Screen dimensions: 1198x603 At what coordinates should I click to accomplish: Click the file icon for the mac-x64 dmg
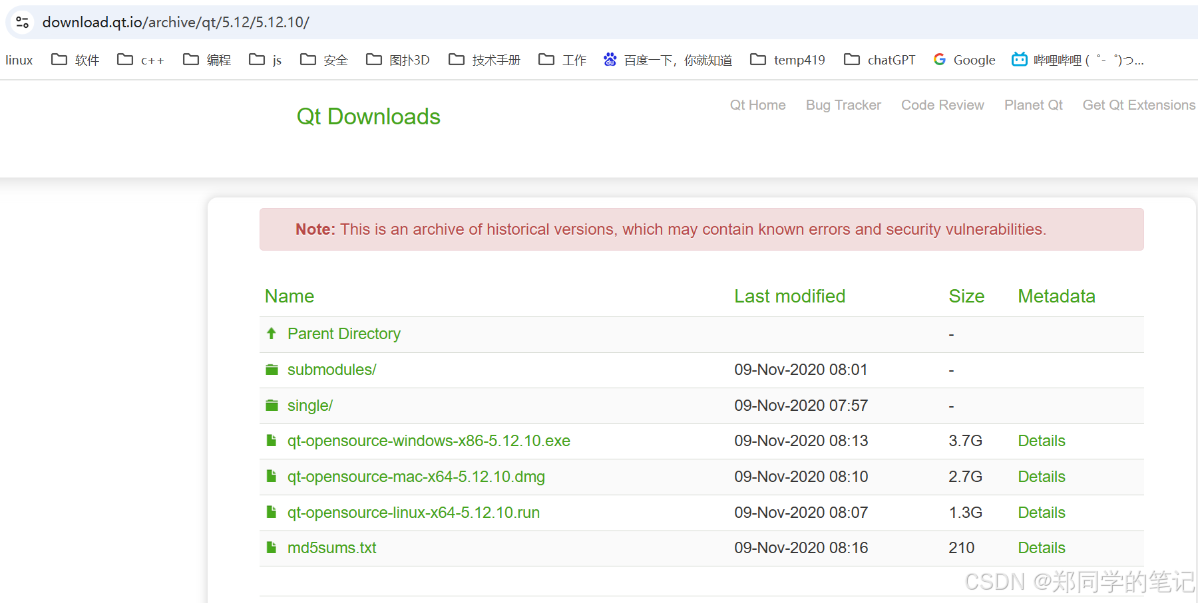tap(272, 476)
